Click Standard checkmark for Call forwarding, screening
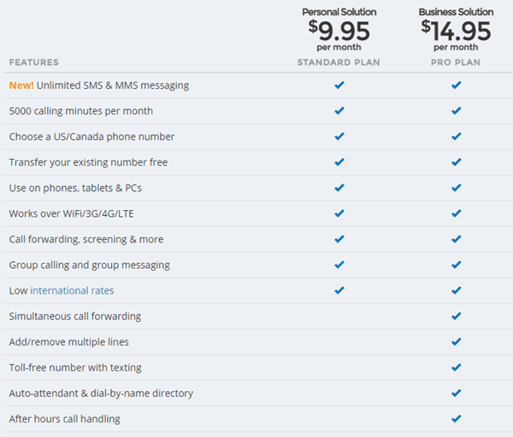The width and height of the screenshot is (513, 437). (x=339, y=239)
